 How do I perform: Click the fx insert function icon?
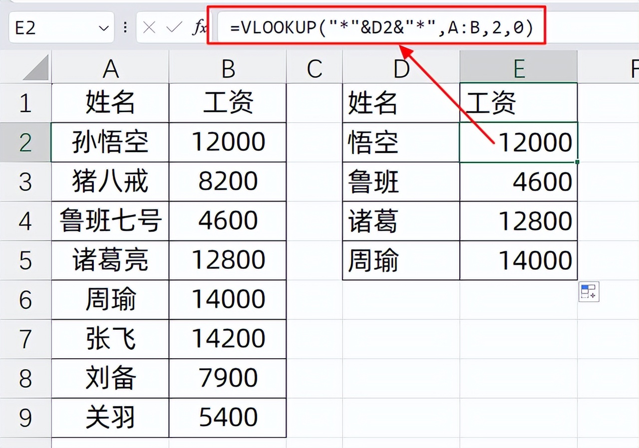coord(199,27)
